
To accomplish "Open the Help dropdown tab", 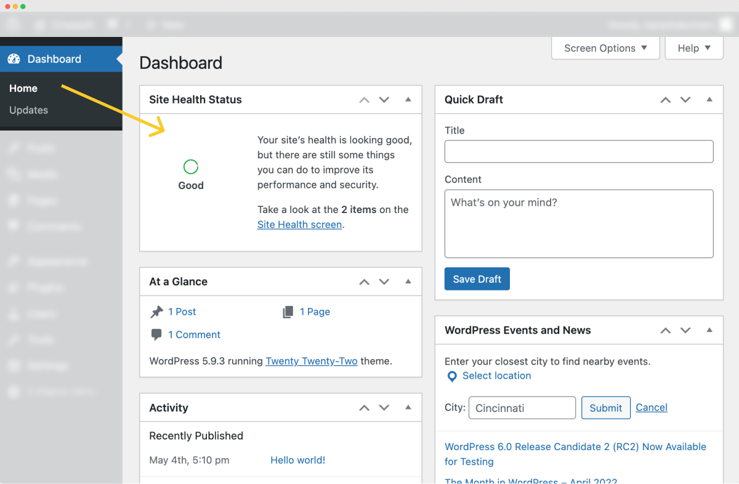I will [694, 48].
